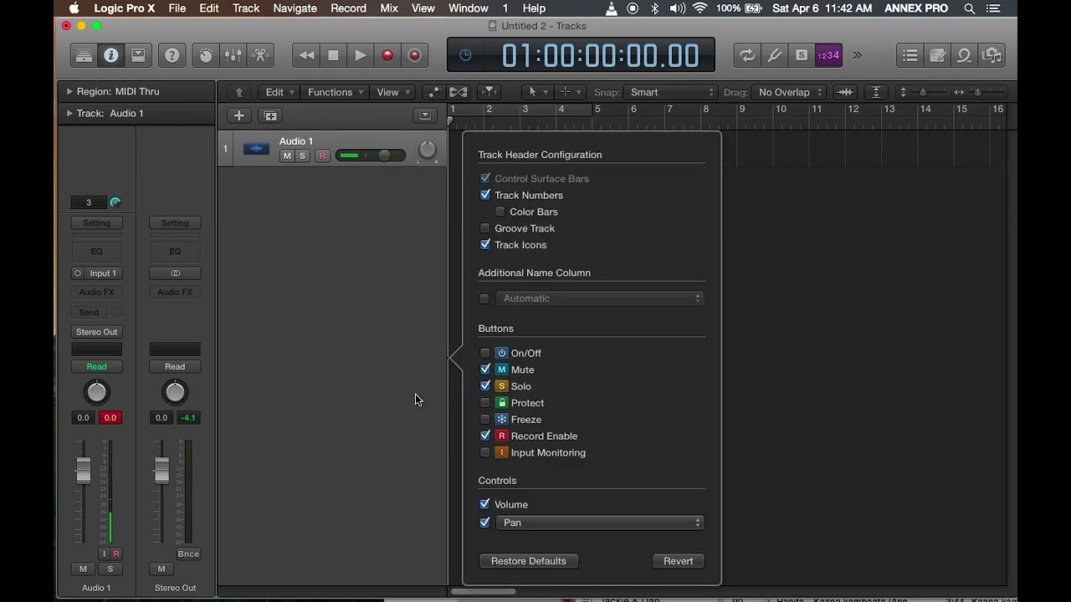Open the Track menu in menu bar
Viewport: 1071px width, 602px height.
coord(245,8)
